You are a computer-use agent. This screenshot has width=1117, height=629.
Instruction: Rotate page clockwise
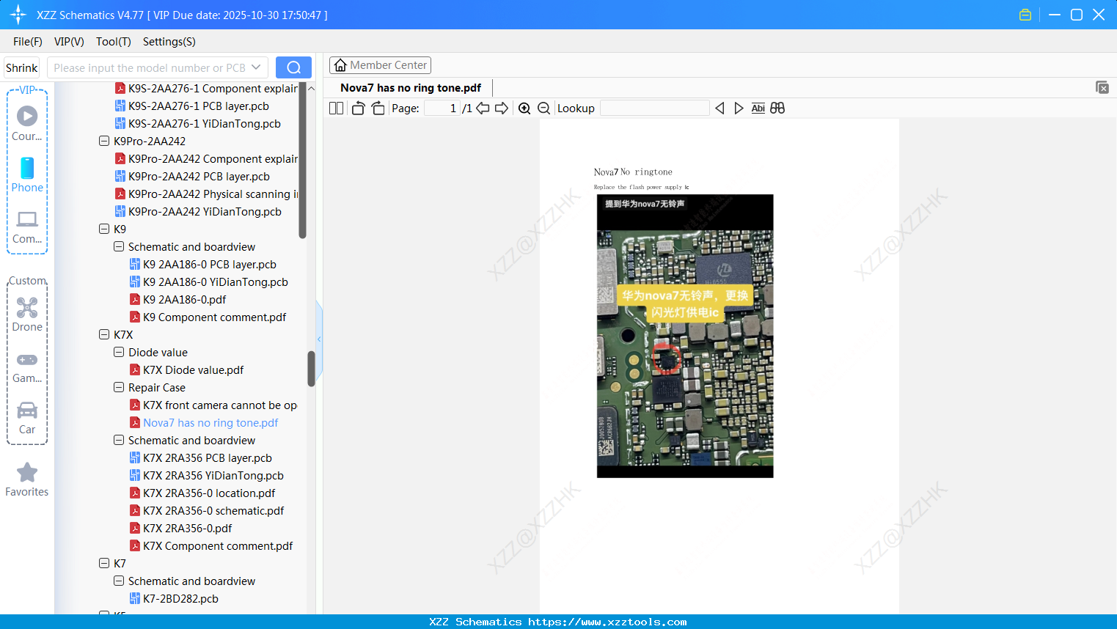click(x=378, y=108)
